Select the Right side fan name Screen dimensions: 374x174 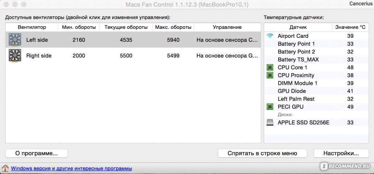[x=39, y=56]
